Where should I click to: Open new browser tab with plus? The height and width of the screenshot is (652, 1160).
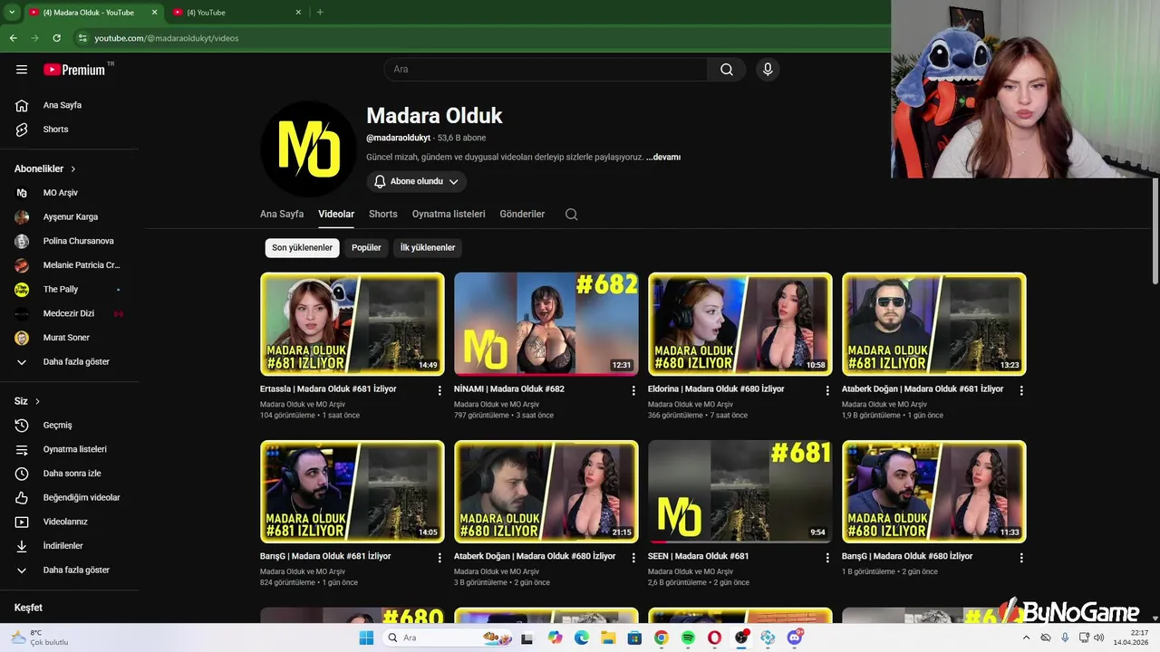pyautogui.click(x=319, y=12)
